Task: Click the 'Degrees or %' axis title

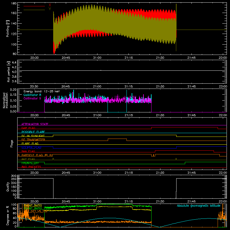Action: coord(8,216)
